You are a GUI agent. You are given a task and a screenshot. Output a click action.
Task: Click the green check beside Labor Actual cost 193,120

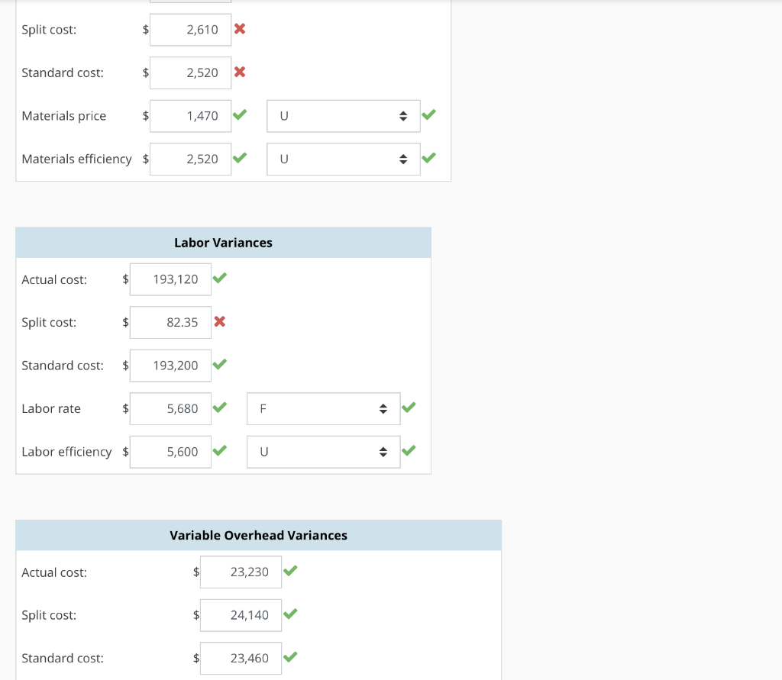click(x=219, y=278)
